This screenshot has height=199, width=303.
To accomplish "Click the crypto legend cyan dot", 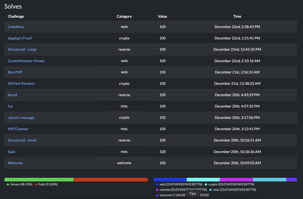I will click(x=206, y=184).
